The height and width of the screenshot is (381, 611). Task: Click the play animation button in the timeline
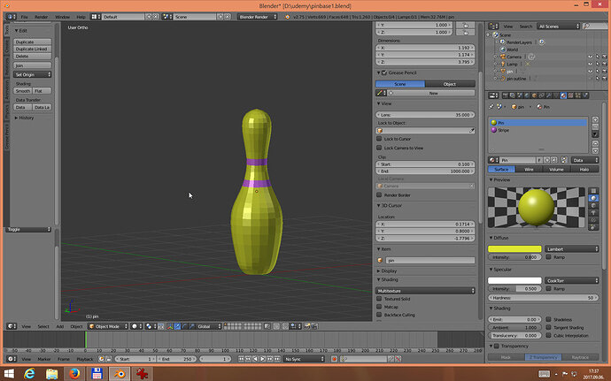click(x=263, y=359)
